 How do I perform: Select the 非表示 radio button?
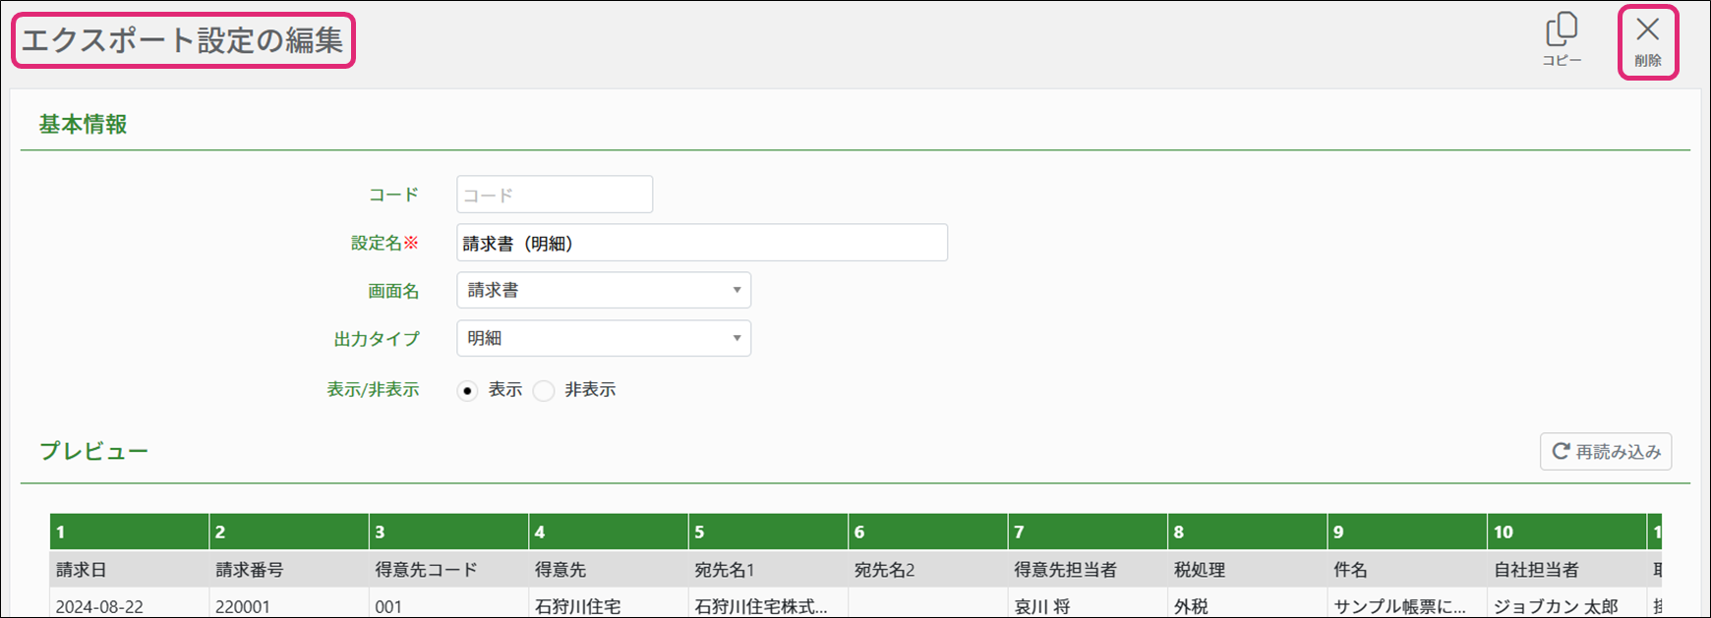[544, 391]
